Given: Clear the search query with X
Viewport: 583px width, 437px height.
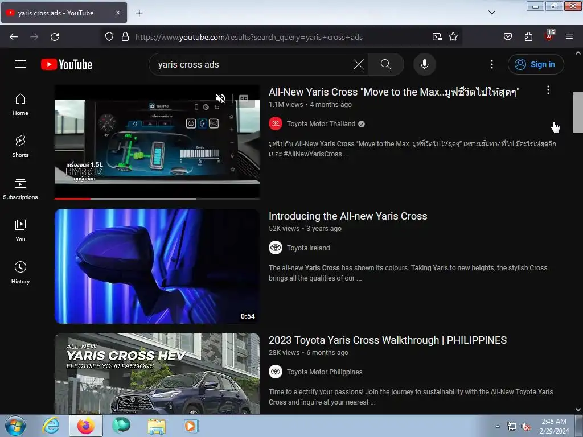Looking at the screenshot, I should pos(359,64).
